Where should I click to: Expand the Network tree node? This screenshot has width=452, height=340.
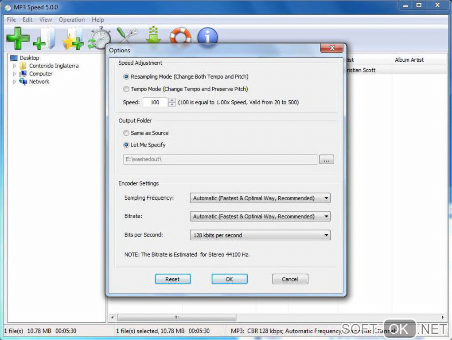coord(15,82)
